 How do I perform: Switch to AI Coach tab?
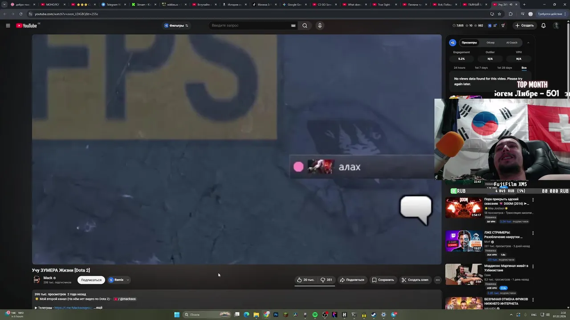[x=512, y=43]
